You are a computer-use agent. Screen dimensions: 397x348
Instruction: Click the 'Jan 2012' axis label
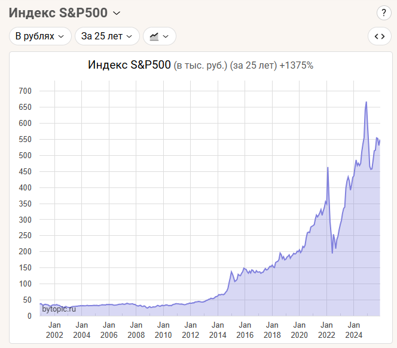point(190,330)
